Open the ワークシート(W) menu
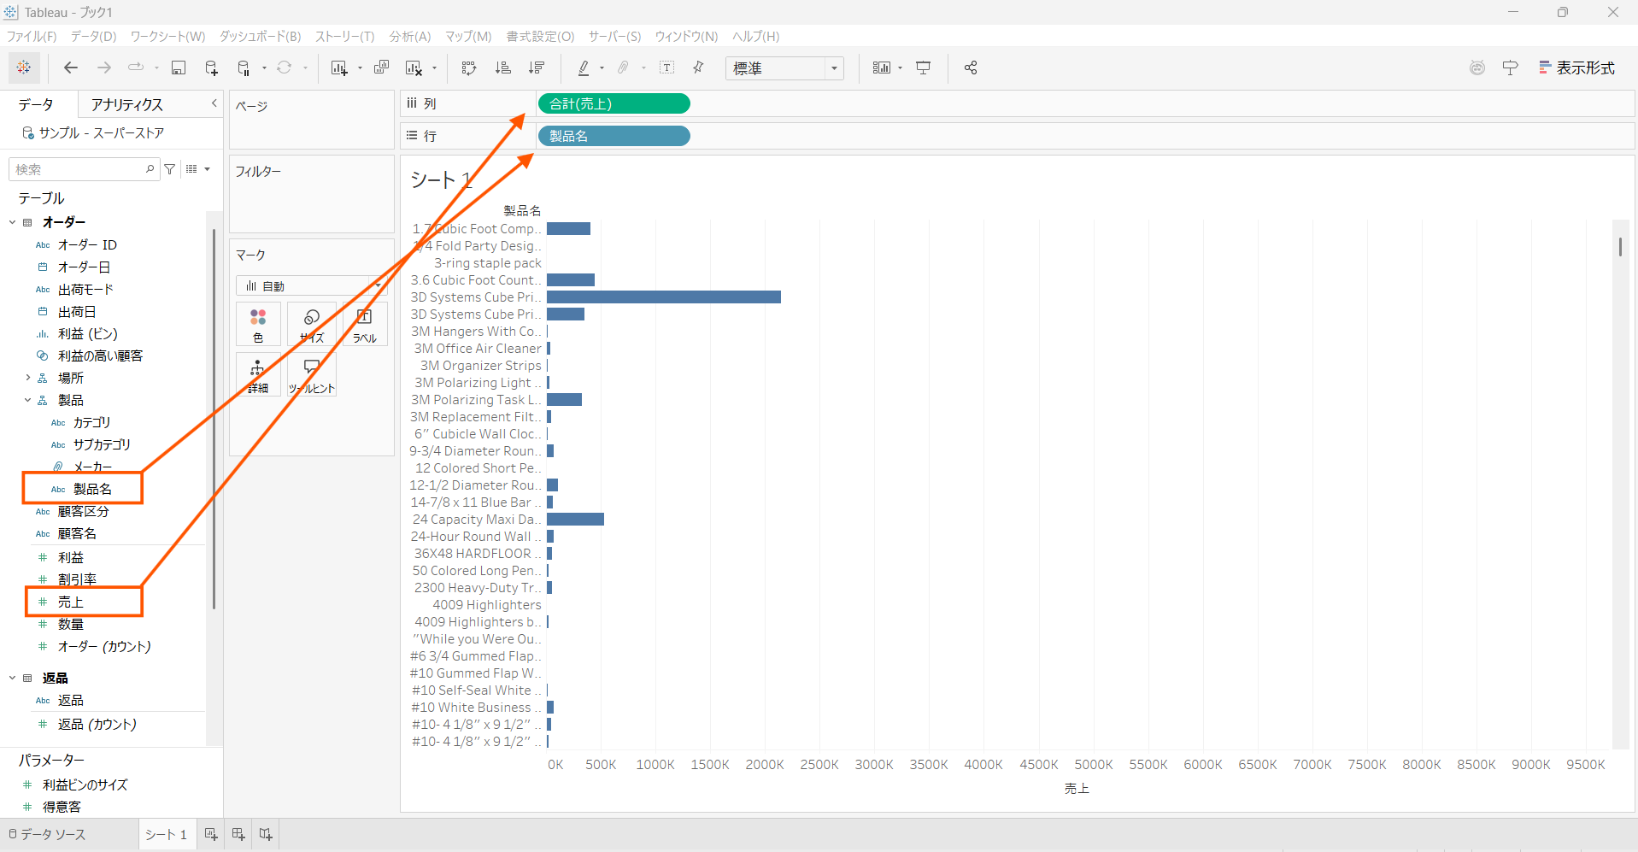The height and width of the screenshot is (852, 1638). click(x=167, y=36)
